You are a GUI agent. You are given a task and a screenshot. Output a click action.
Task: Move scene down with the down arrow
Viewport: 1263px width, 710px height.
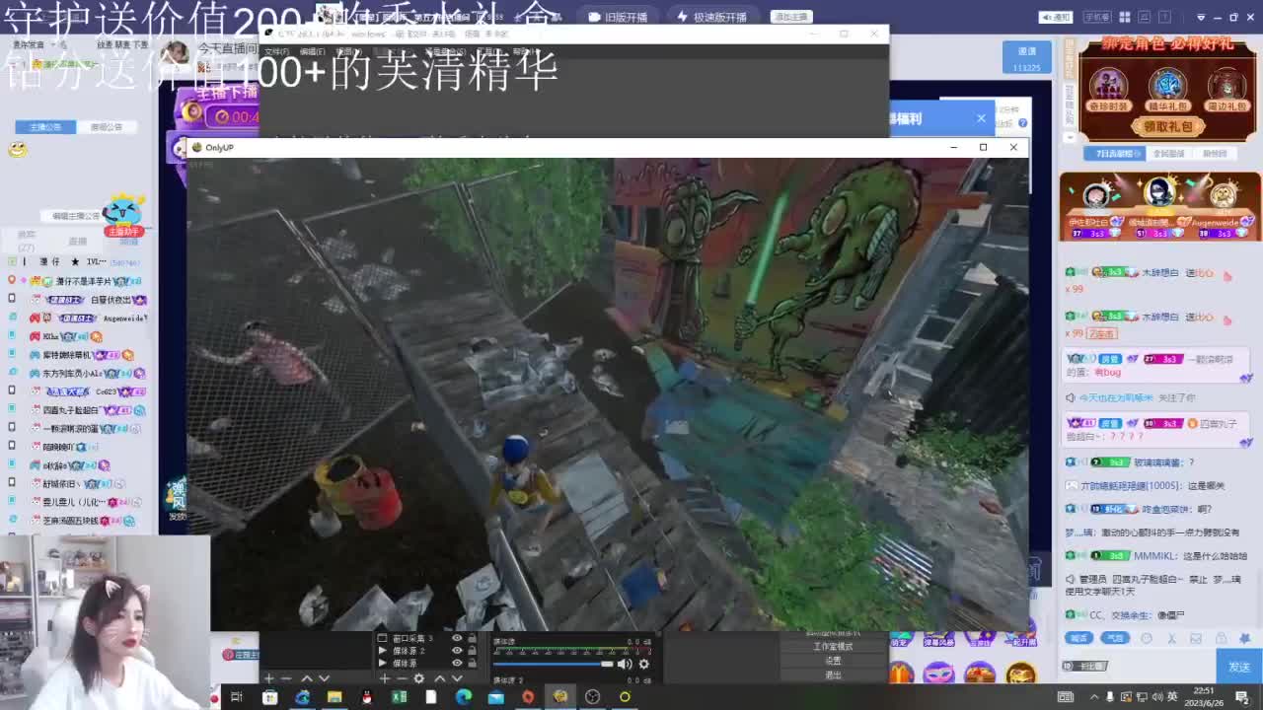point(324,678)
